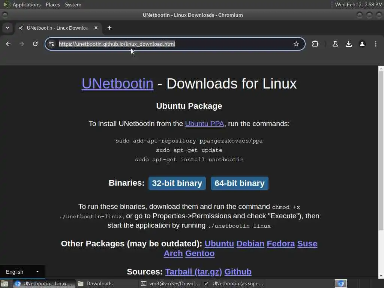Screen dimensions: 384x288
Task: Open the profile avatar icon
Action: click(362, 44)
